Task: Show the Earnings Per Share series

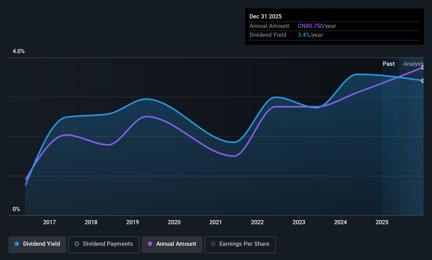Action: pos(240,244)
